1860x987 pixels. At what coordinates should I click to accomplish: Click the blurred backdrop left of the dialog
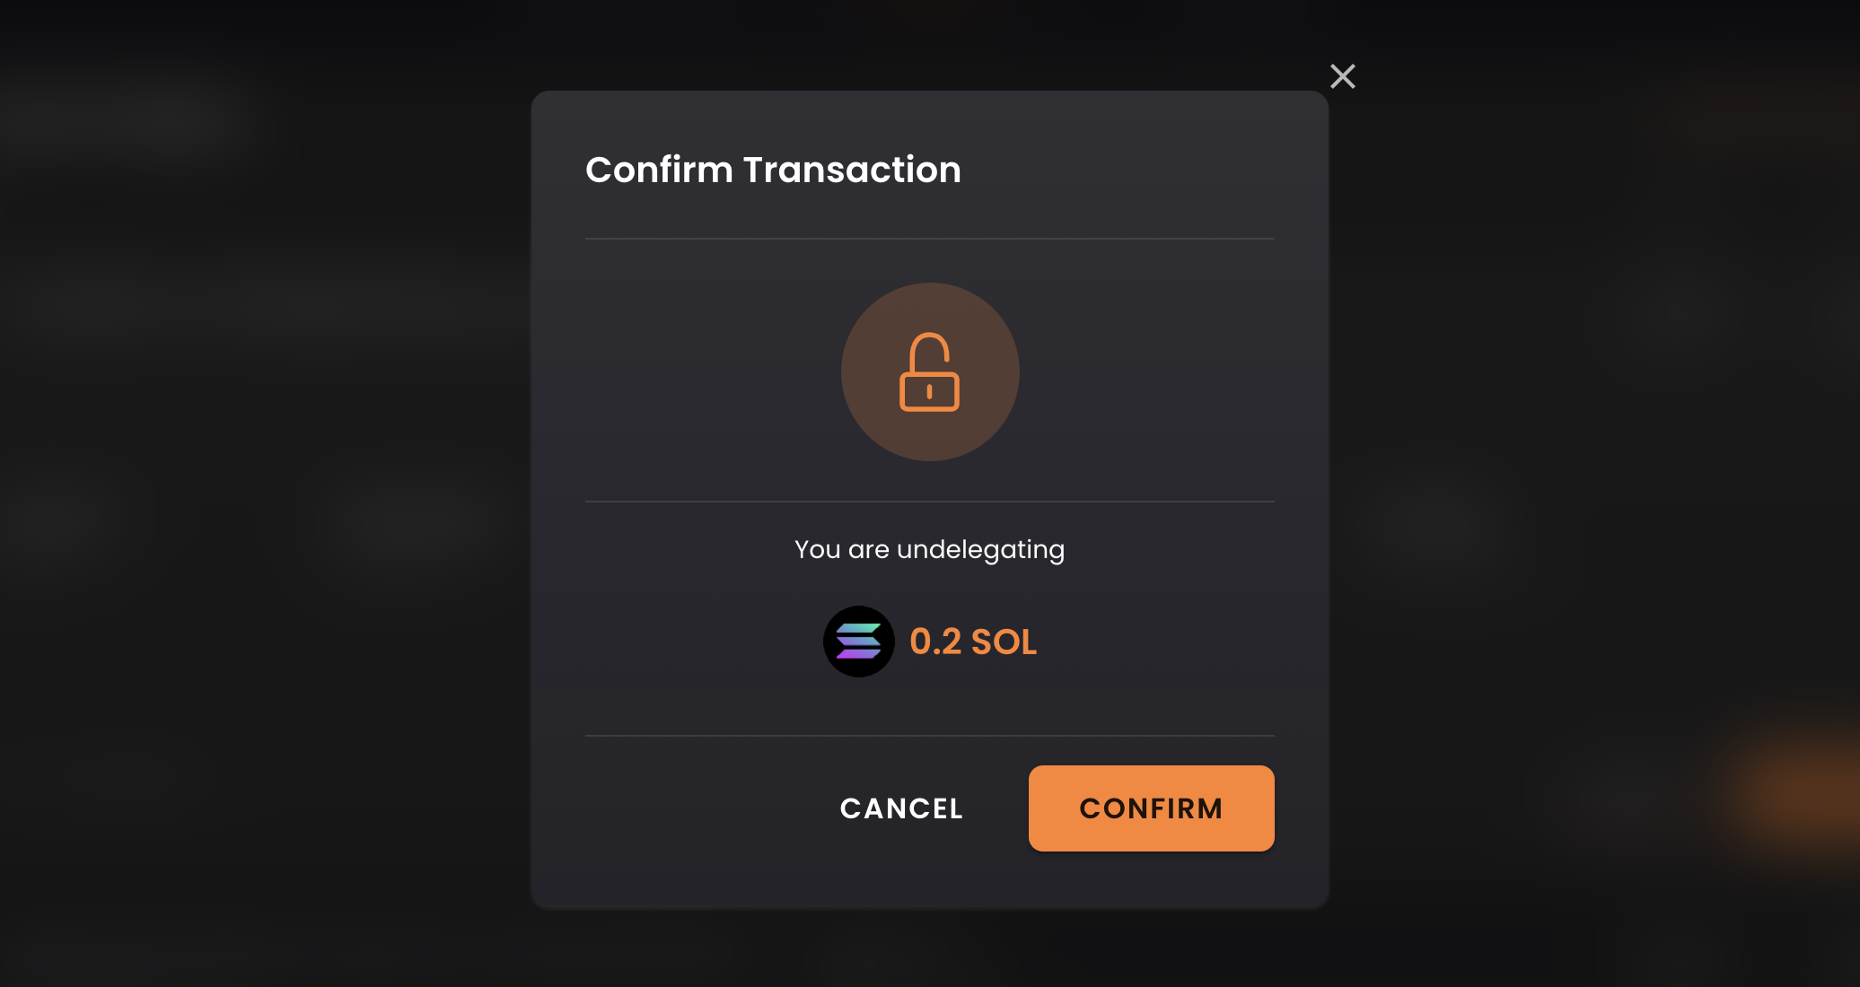(x=265, y=493)
